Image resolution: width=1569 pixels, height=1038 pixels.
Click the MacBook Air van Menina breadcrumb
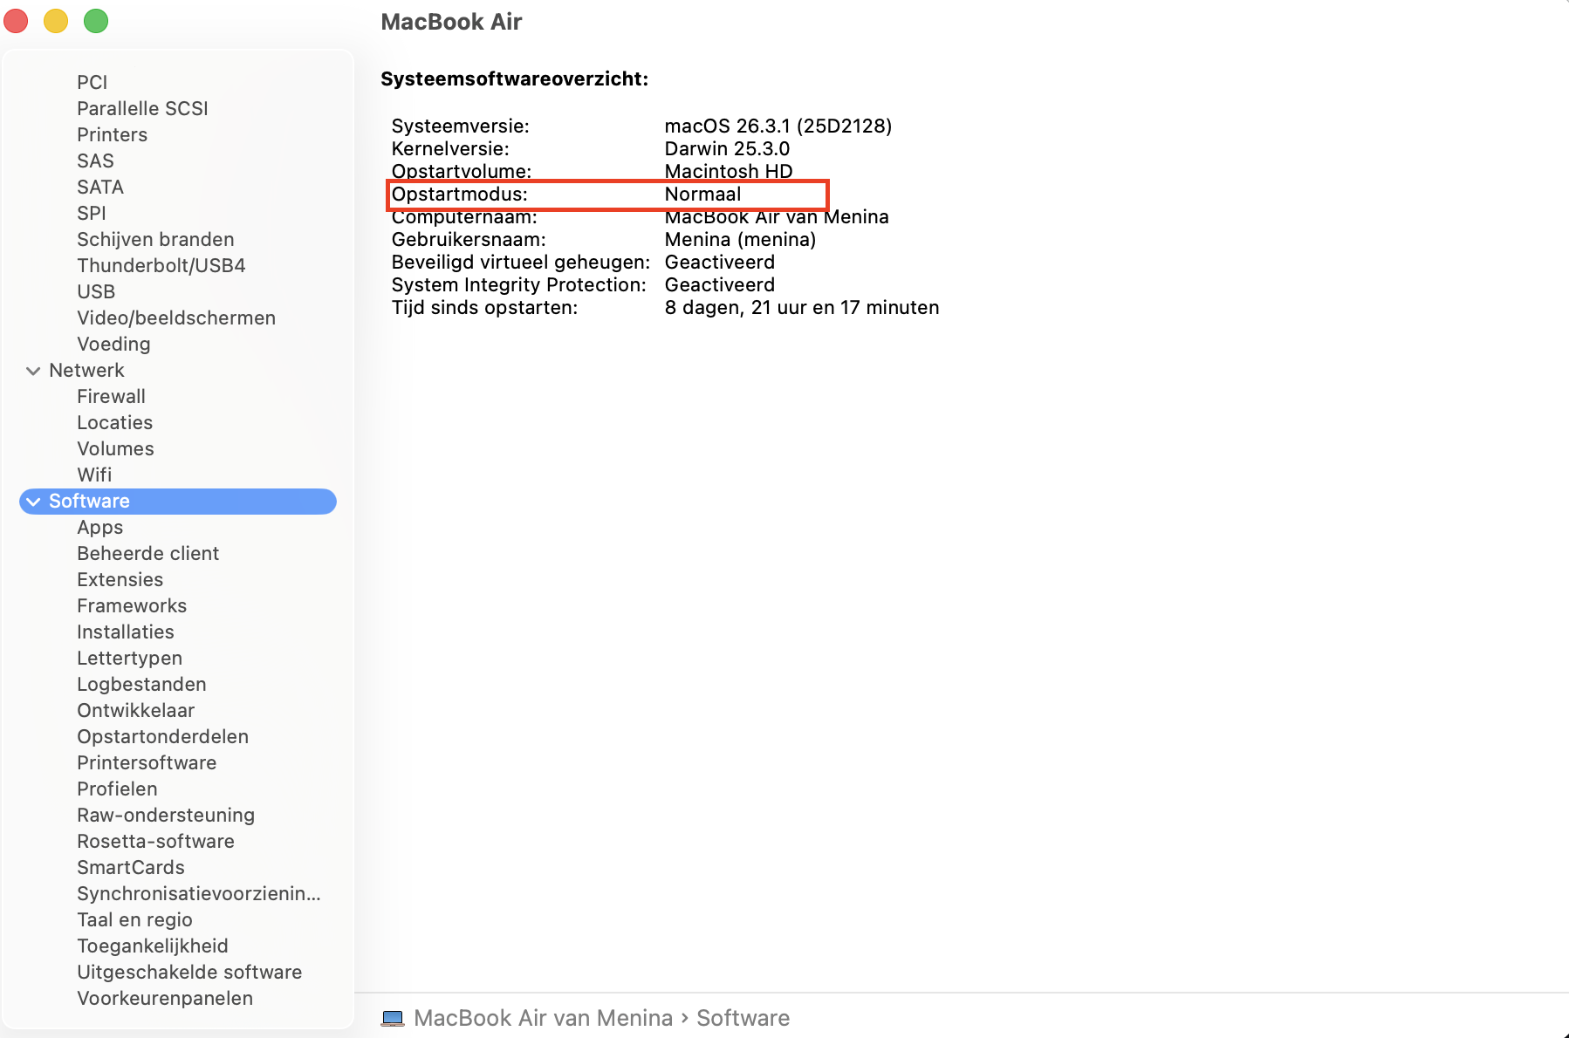coord(543,1017)
